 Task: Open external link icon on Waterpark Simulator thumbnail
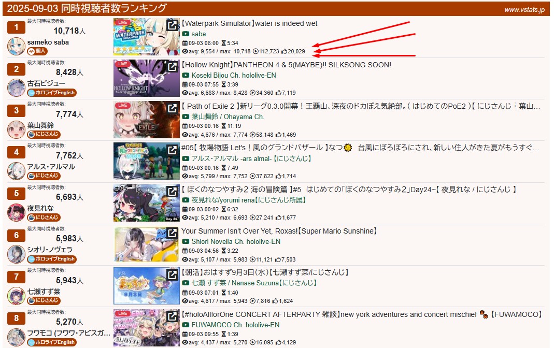[172, 25]
